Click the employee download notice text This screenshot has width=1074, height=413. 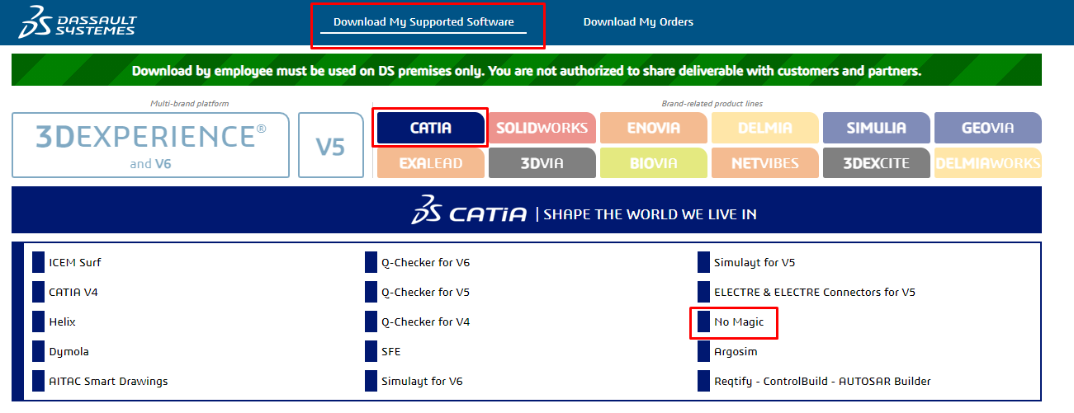[527, 71]
